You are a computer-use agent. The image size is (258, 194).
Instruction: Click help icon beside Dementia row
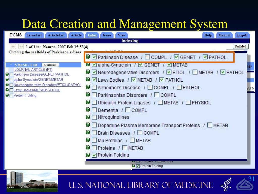[88, 110]
